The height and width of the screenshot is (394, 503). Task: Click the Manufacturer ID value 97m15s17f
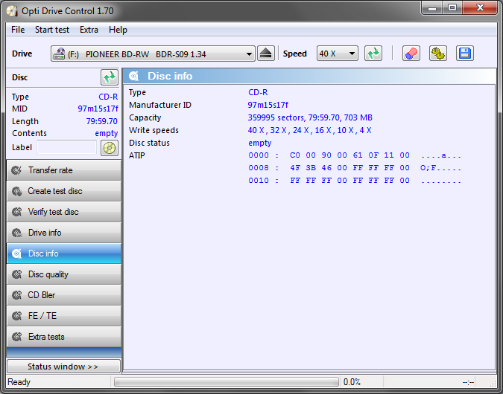click(268, 105)
